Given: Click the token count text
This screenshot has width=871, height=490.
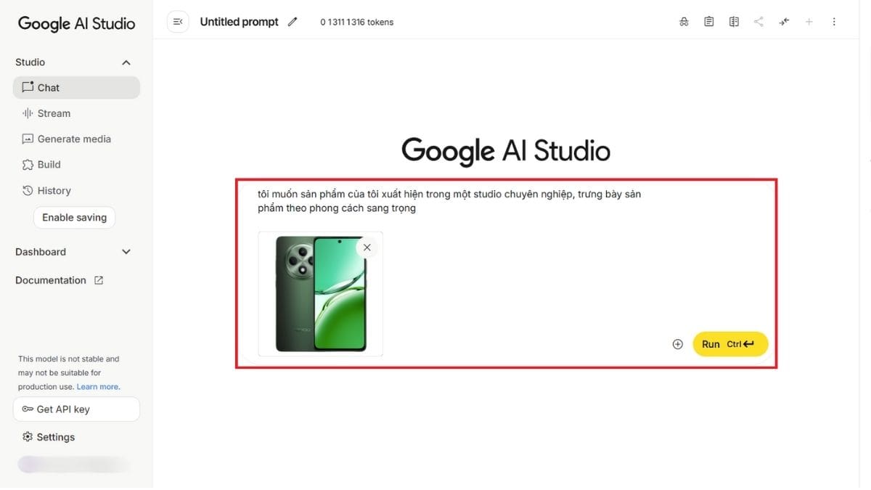Looking at the screenshot, I should (357, 22).
